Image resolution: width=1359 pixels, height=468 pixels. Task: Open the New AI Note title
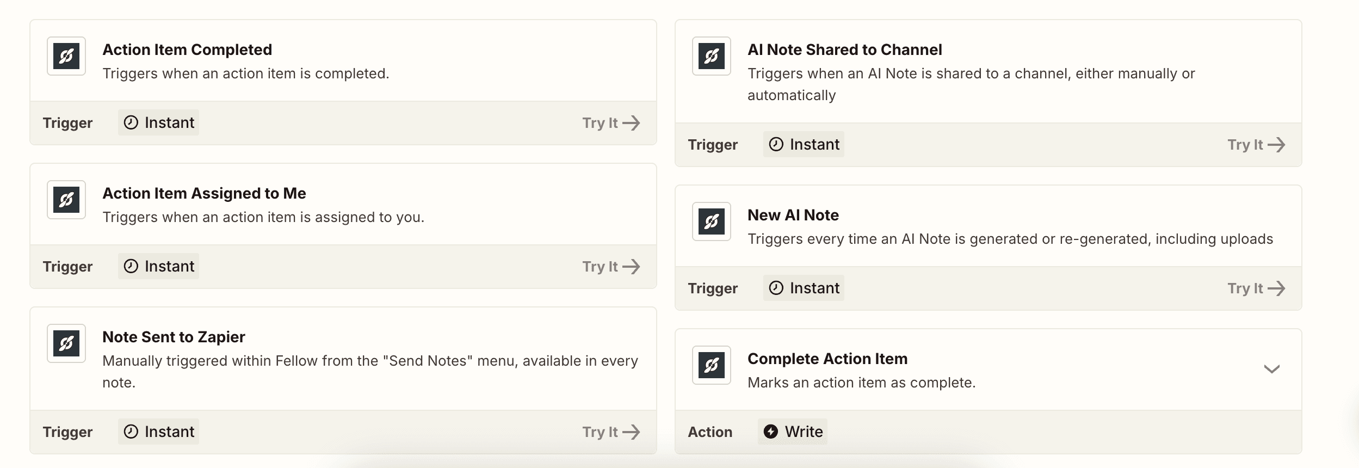click(x=793, y=215)
